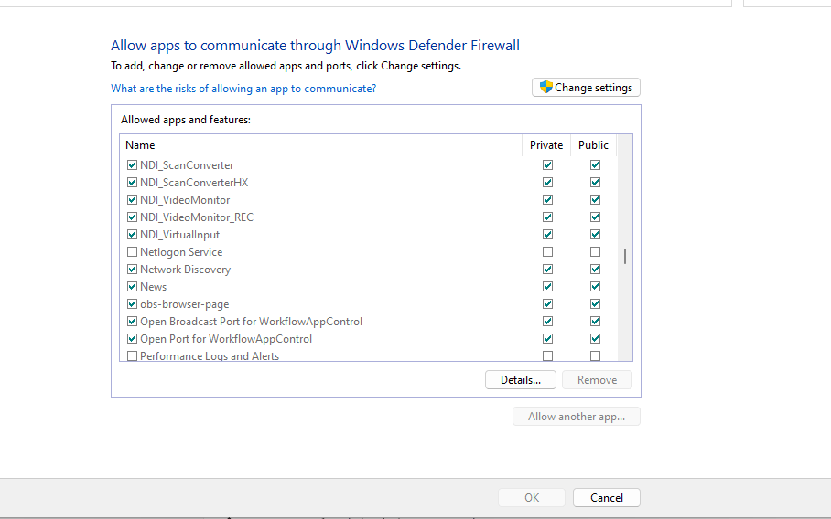Click the Change settings shield button
Screen dimensions: 831x519
[x=586, y=88]
